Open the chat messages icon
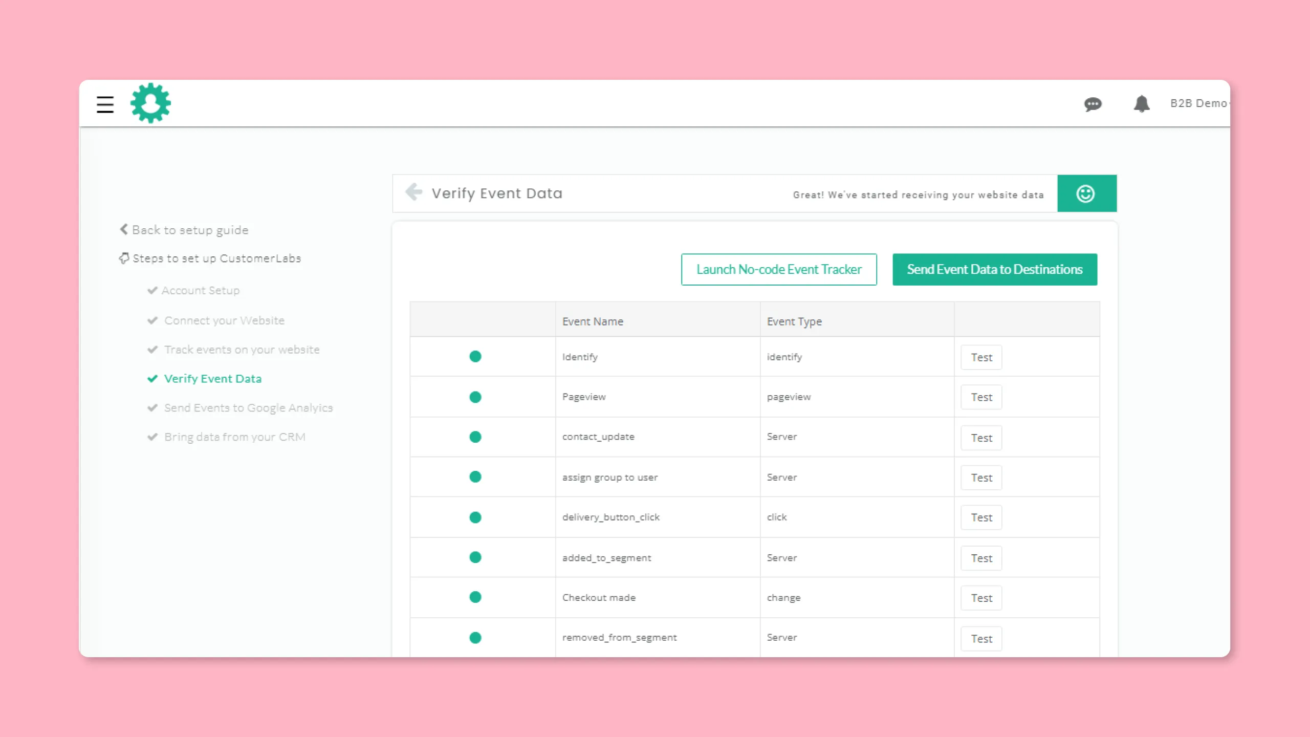The width and height of the screenshot is (1310, 737). click(1093, 104)
